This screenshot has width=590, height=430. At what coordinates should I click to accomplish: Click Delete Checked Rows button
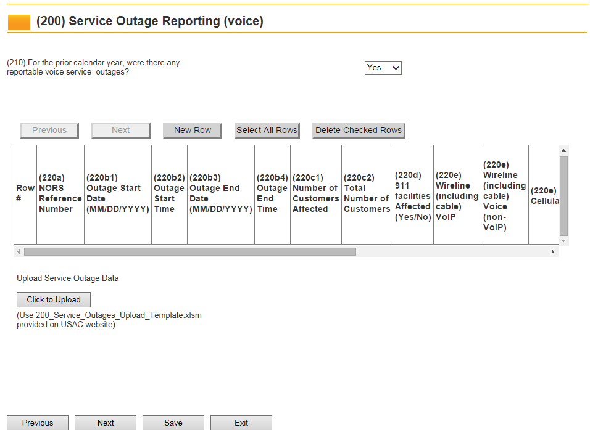[359, 131]
